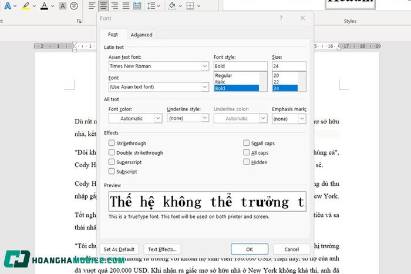Enable the Strikethrough checkbox

point(112,143)
